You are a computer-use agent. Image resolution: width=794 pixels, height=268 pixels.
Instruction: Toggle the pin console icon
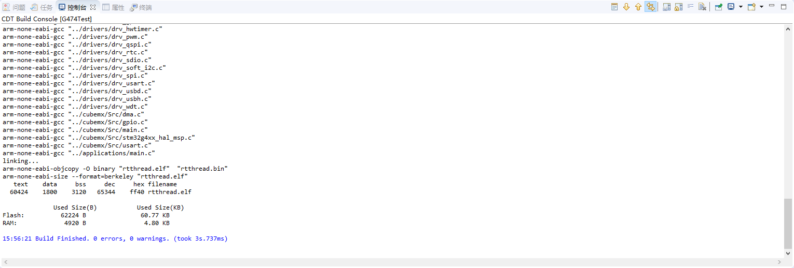coord(718,7)
